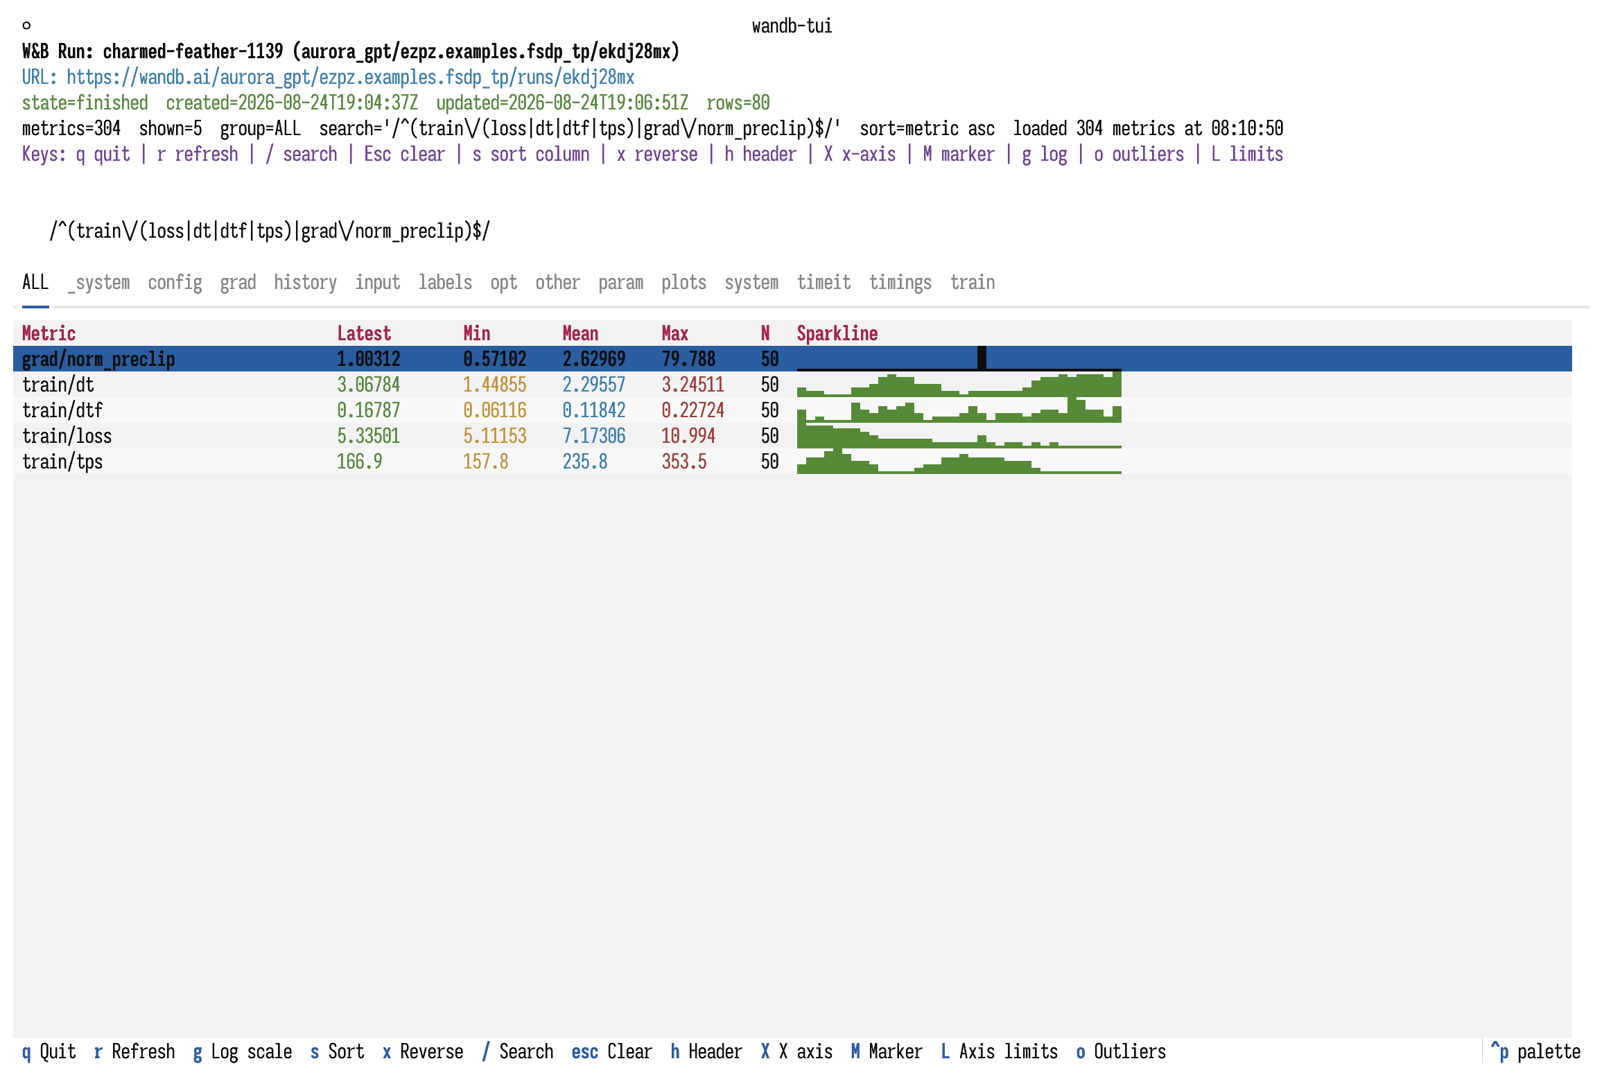Select the train/tps metric row

(x=792, y=462)
